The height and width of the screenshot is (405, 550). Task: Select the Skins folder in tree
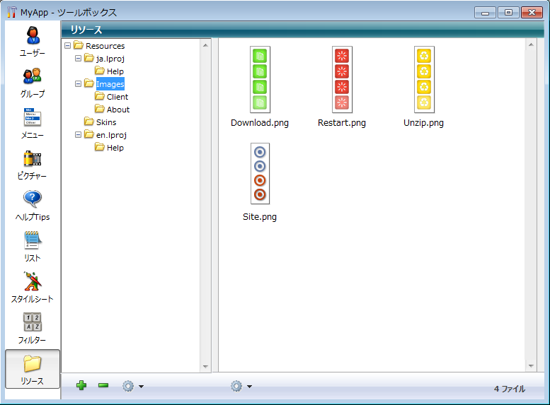[105, 122]
